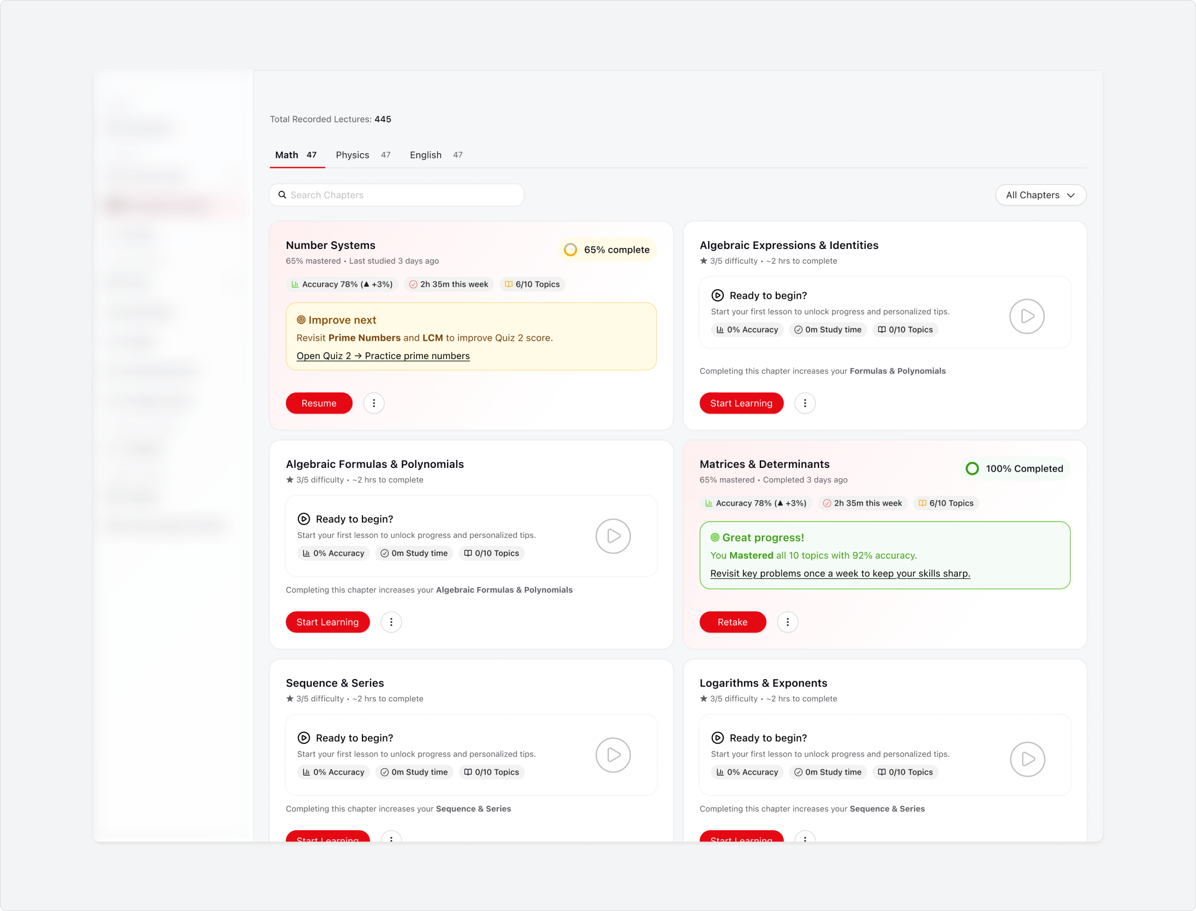
Task: Open three-dot menu beside Resume button
Action: tap(374, 403)
